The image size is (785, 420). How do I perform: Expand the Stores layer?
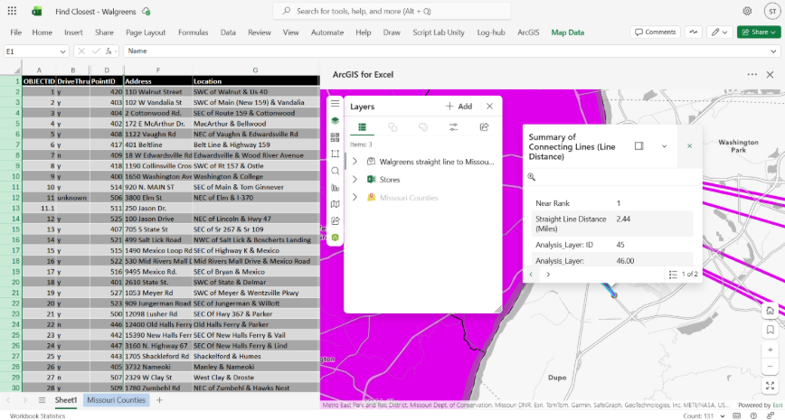coord(355,180)
